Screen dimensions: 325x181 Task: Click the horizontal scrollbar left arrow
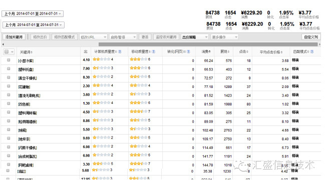[3, 44]
